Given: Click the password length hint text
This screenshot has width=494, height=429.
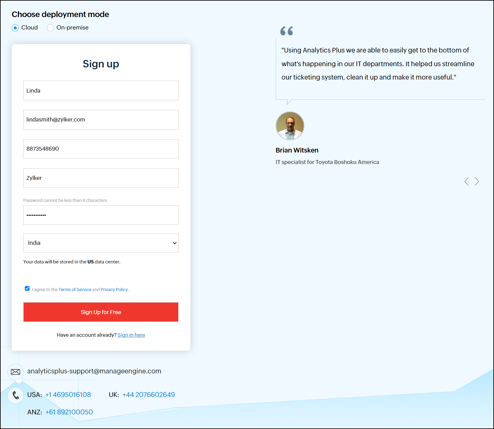Looking at the screenshot, I should pos(65,200).
